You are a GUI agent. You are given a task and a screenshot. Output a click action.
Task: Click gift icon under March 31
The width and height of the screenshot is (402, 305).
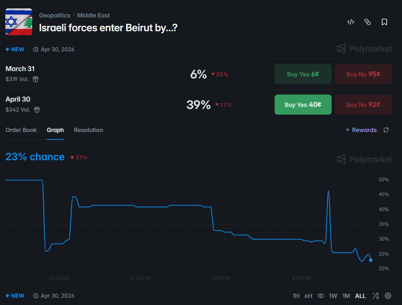point(36,79)
